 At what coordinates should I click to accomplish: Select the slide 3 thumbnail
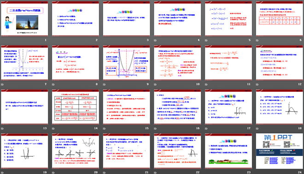point(126,18)
